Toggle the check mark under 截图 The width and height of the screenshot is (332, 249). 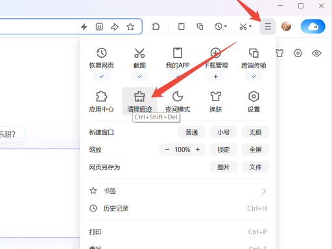(139, 77)
